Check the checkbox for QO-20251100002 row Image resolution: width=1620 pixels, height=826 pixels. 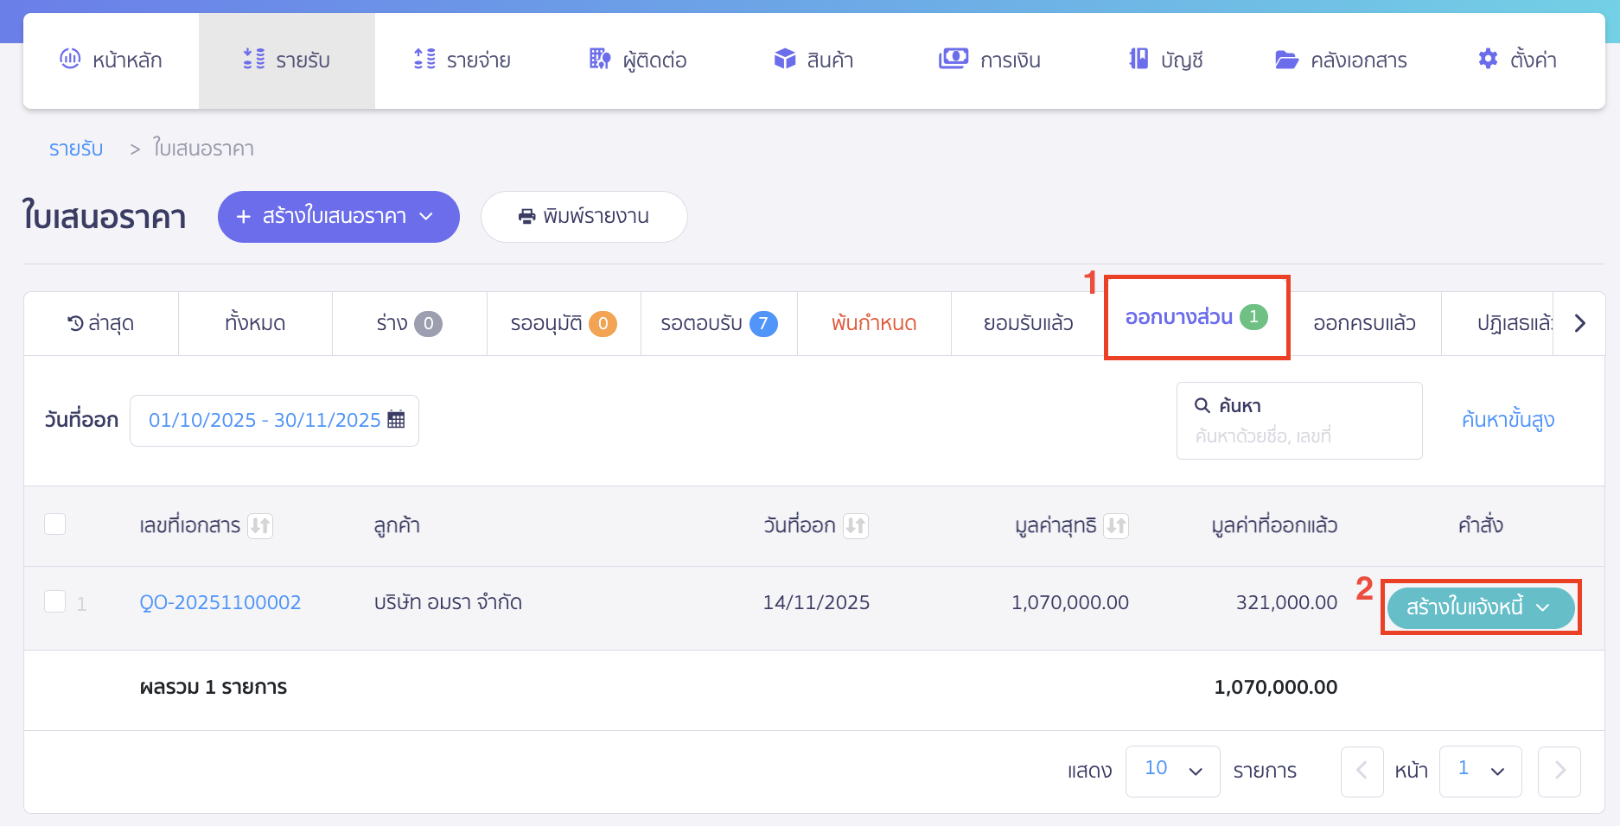pos(55,602)
